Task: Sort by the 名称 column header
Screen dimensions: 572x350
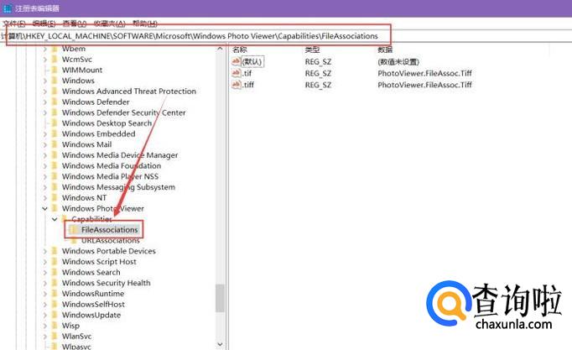Action: pos(240,50)
